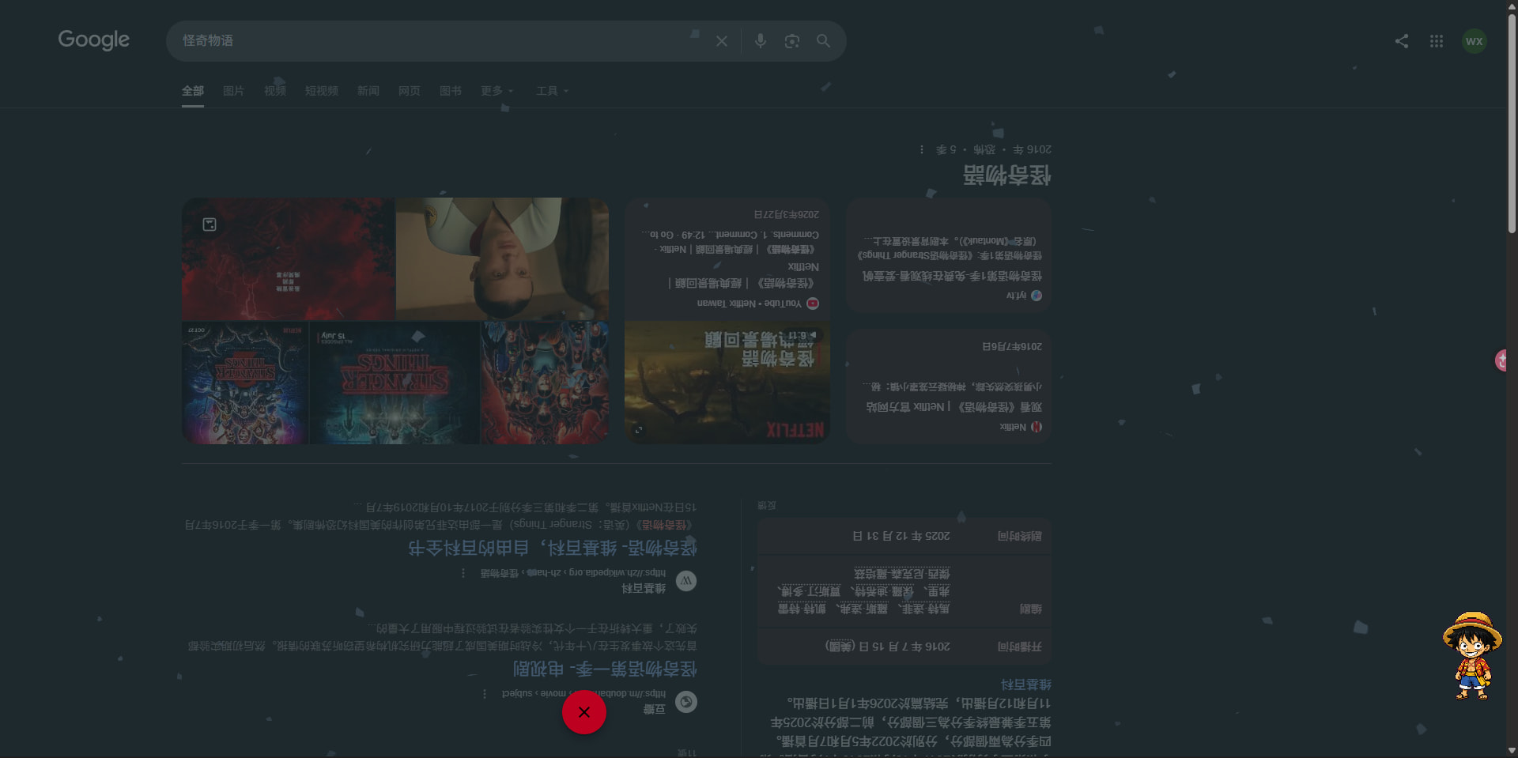
Task: Open the 爱奇艺 怪奇物语第1季 card link
Action: pyautogui.click(x=952, y=276)
